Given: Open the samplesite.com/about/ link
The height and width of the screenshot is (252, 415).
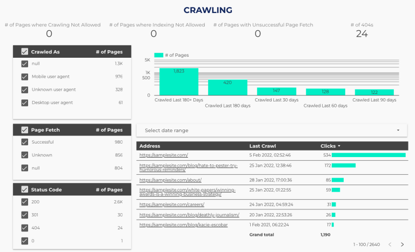Looking at the screenshot, I should coord(171,180).
